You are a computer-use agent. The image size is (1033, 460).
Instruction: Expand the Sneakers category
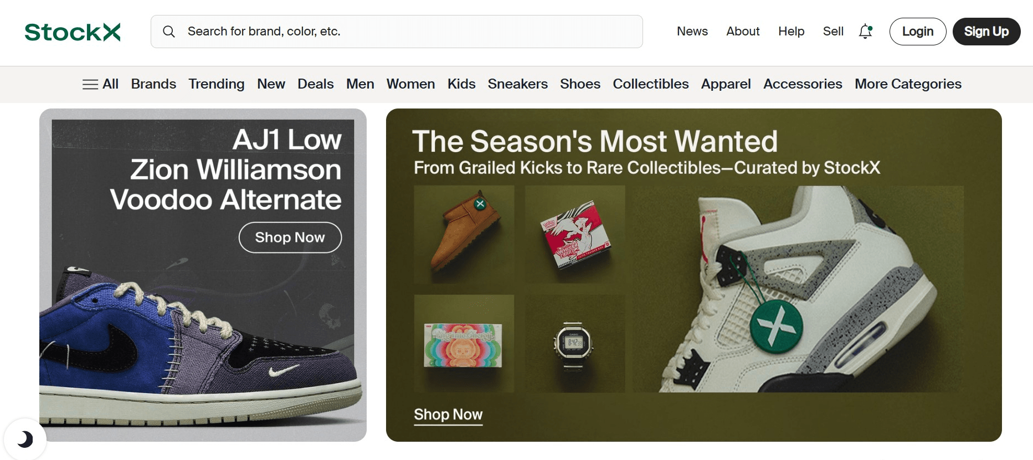(517, 84)
